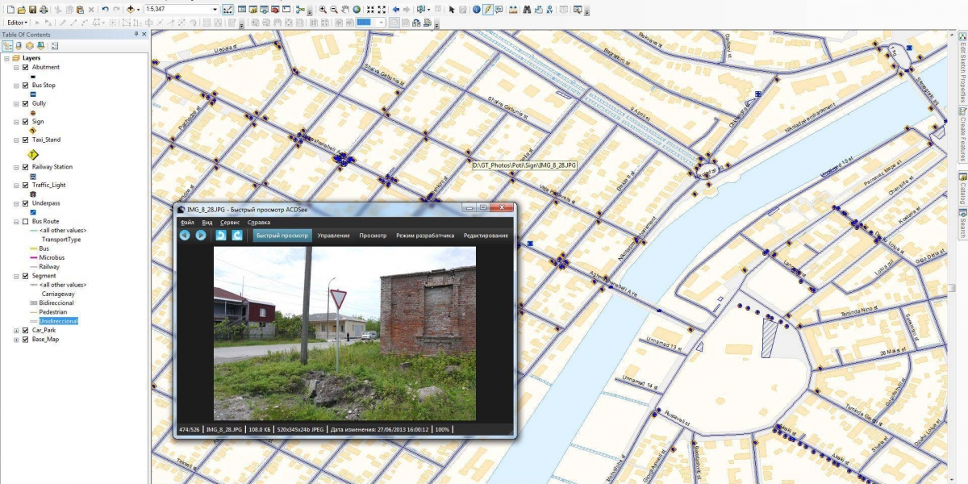Click the Fixed Zoom Out icon

382,9
